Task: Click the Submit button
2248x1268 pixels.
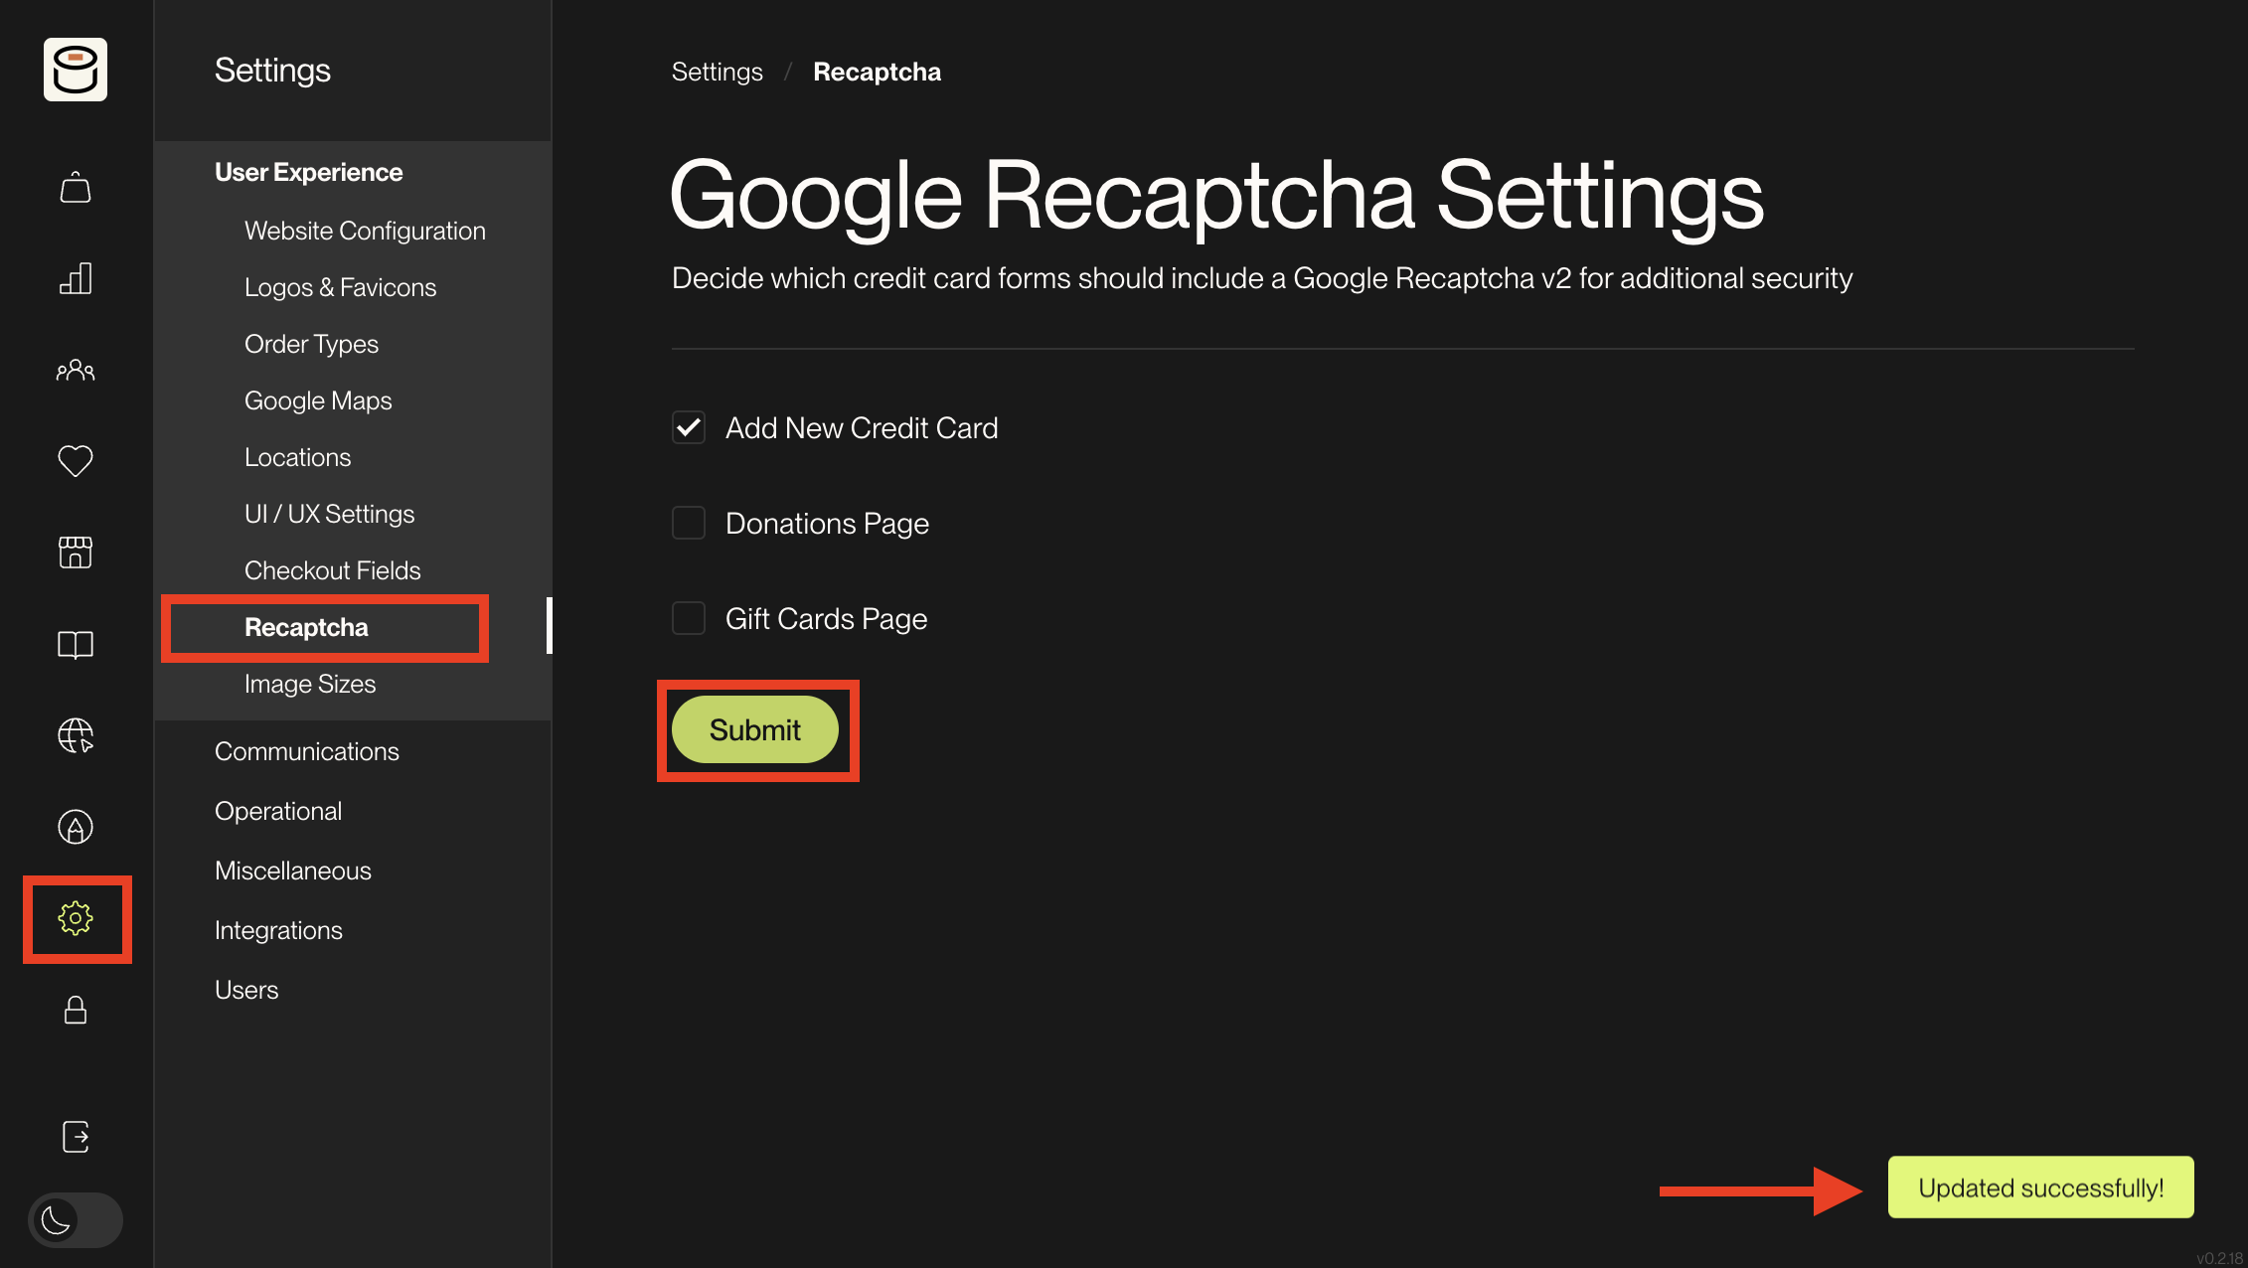Action: (755, 729)
